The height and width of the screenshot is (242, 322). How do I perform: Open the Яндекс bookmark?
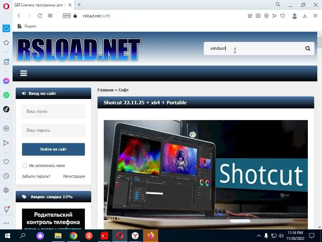[27, 26]
